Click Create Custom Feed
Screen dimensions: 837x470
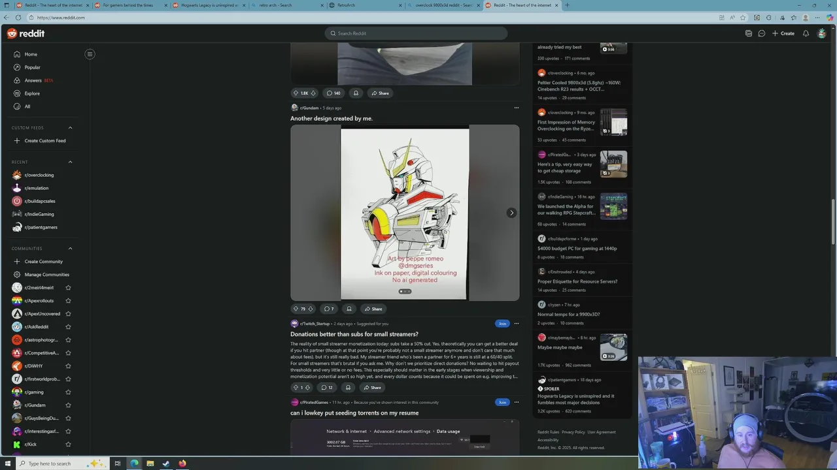[x=44, y=141]
